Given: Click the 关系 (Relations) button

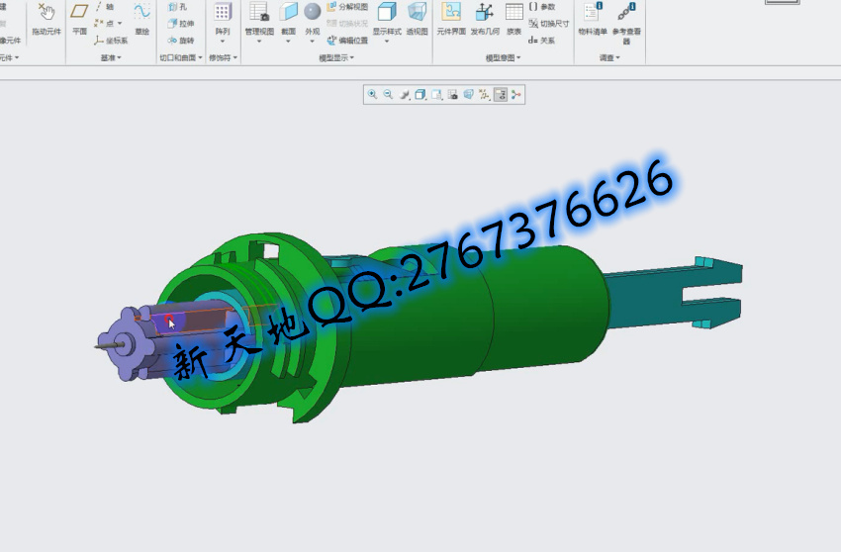Looking at the screenshot, I should pos(542,41).
